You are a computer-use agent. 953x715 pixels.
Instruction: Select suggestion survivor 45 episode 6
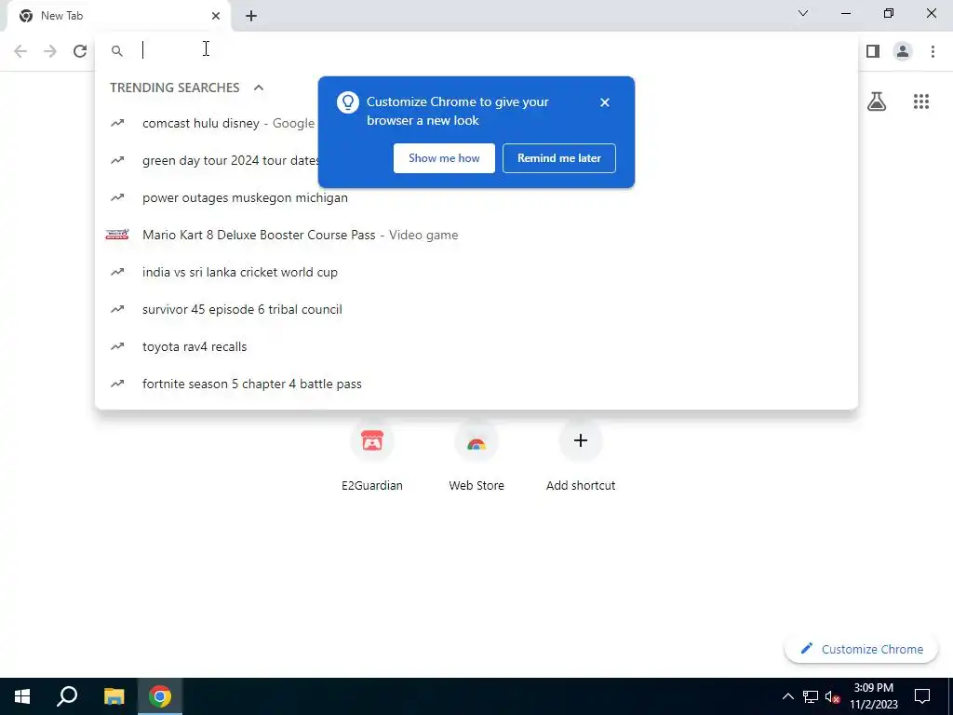476,309
